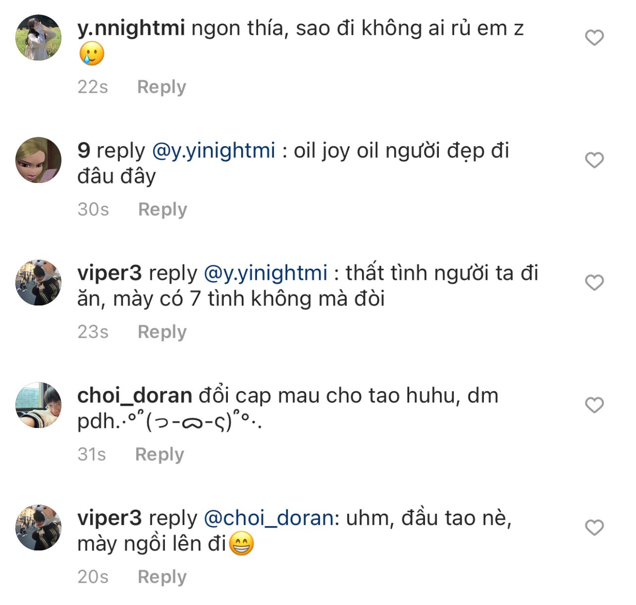Reply to choi_doran's comment

click(x=159, y=454)
